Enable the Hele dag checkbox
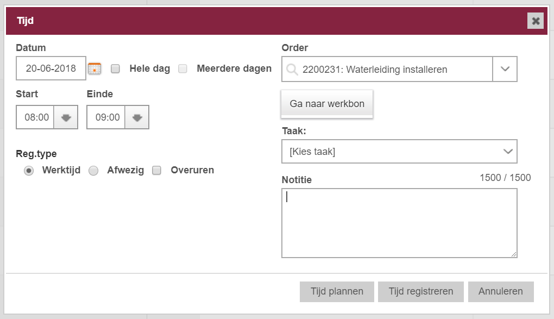Image resolution: width=554 pixels, height=319 pixels. pos(115,68)
